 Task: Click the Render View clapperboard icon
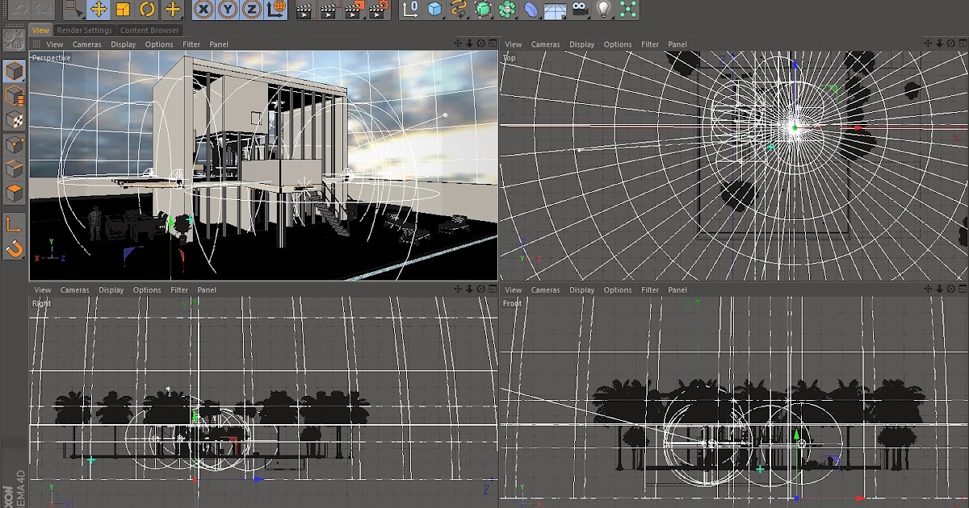click(x=304, y=10)
